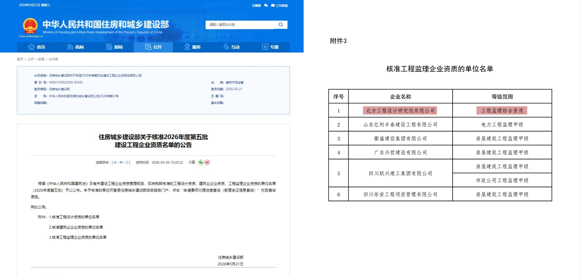Click index number 000013338/2026-00543
Screen dimensions: 580x277
[66, 82]
